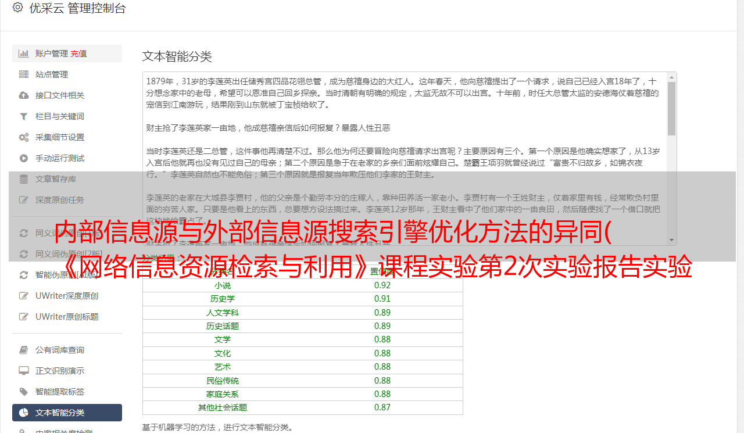This screenshot has height=433, width=744.
Task: Click inside the article text area
Action: pos(405,158)
